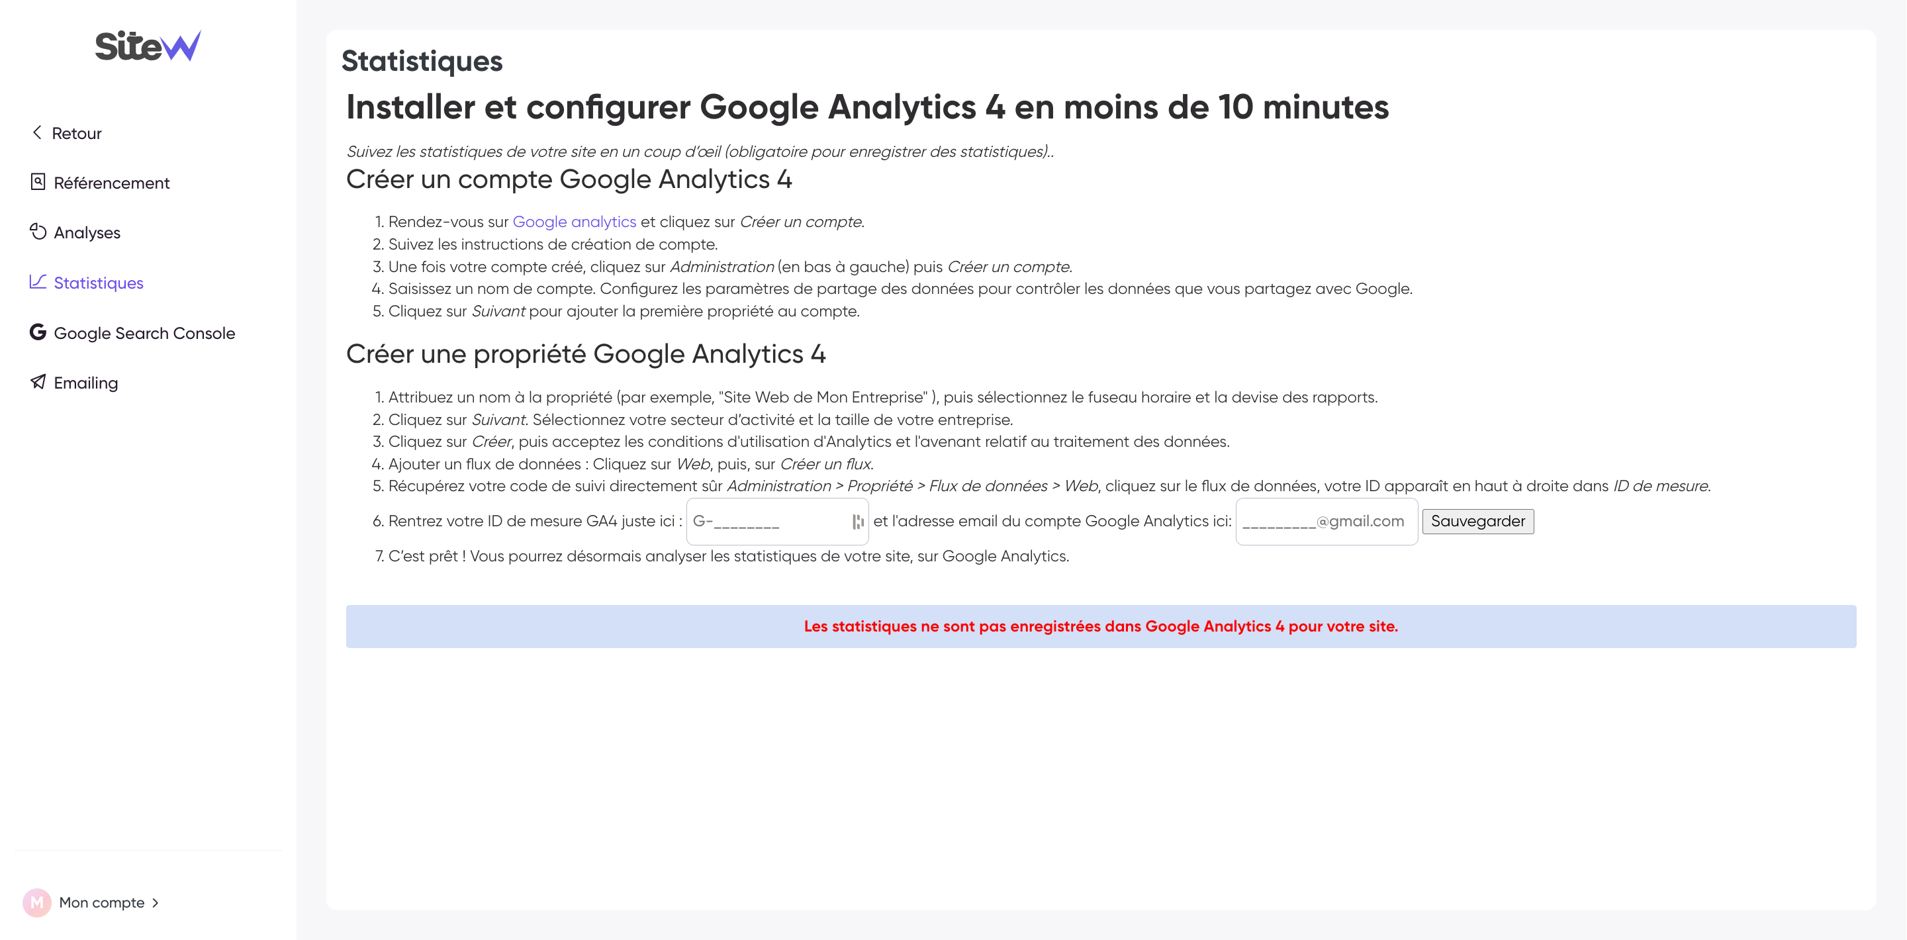
Task: Select the Analyses clock icon
Action: click(38, 232)
